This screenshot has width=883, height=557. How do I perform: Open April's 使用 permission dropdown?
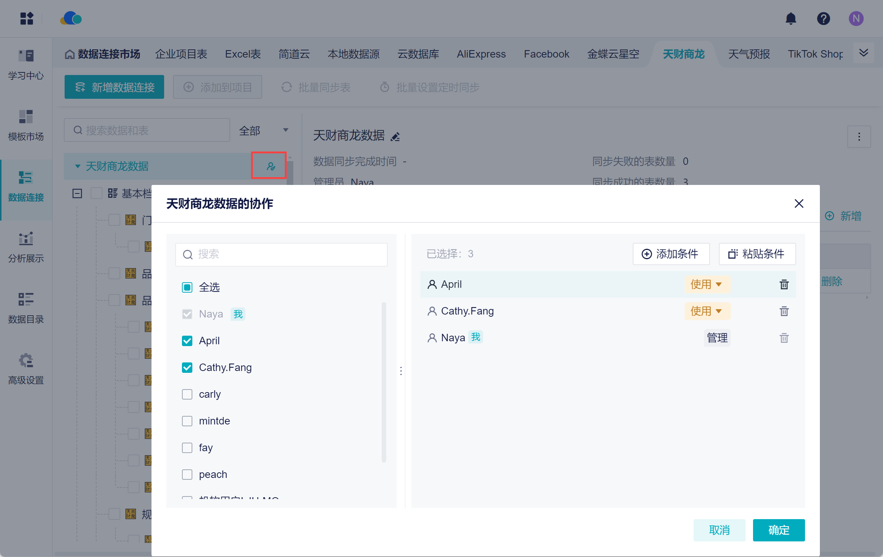click(706, 284)
